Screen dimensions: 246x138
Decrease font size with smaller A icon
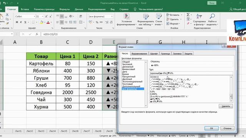coord(50,16)
